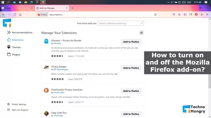Go back to the previous page

point(4,14)
